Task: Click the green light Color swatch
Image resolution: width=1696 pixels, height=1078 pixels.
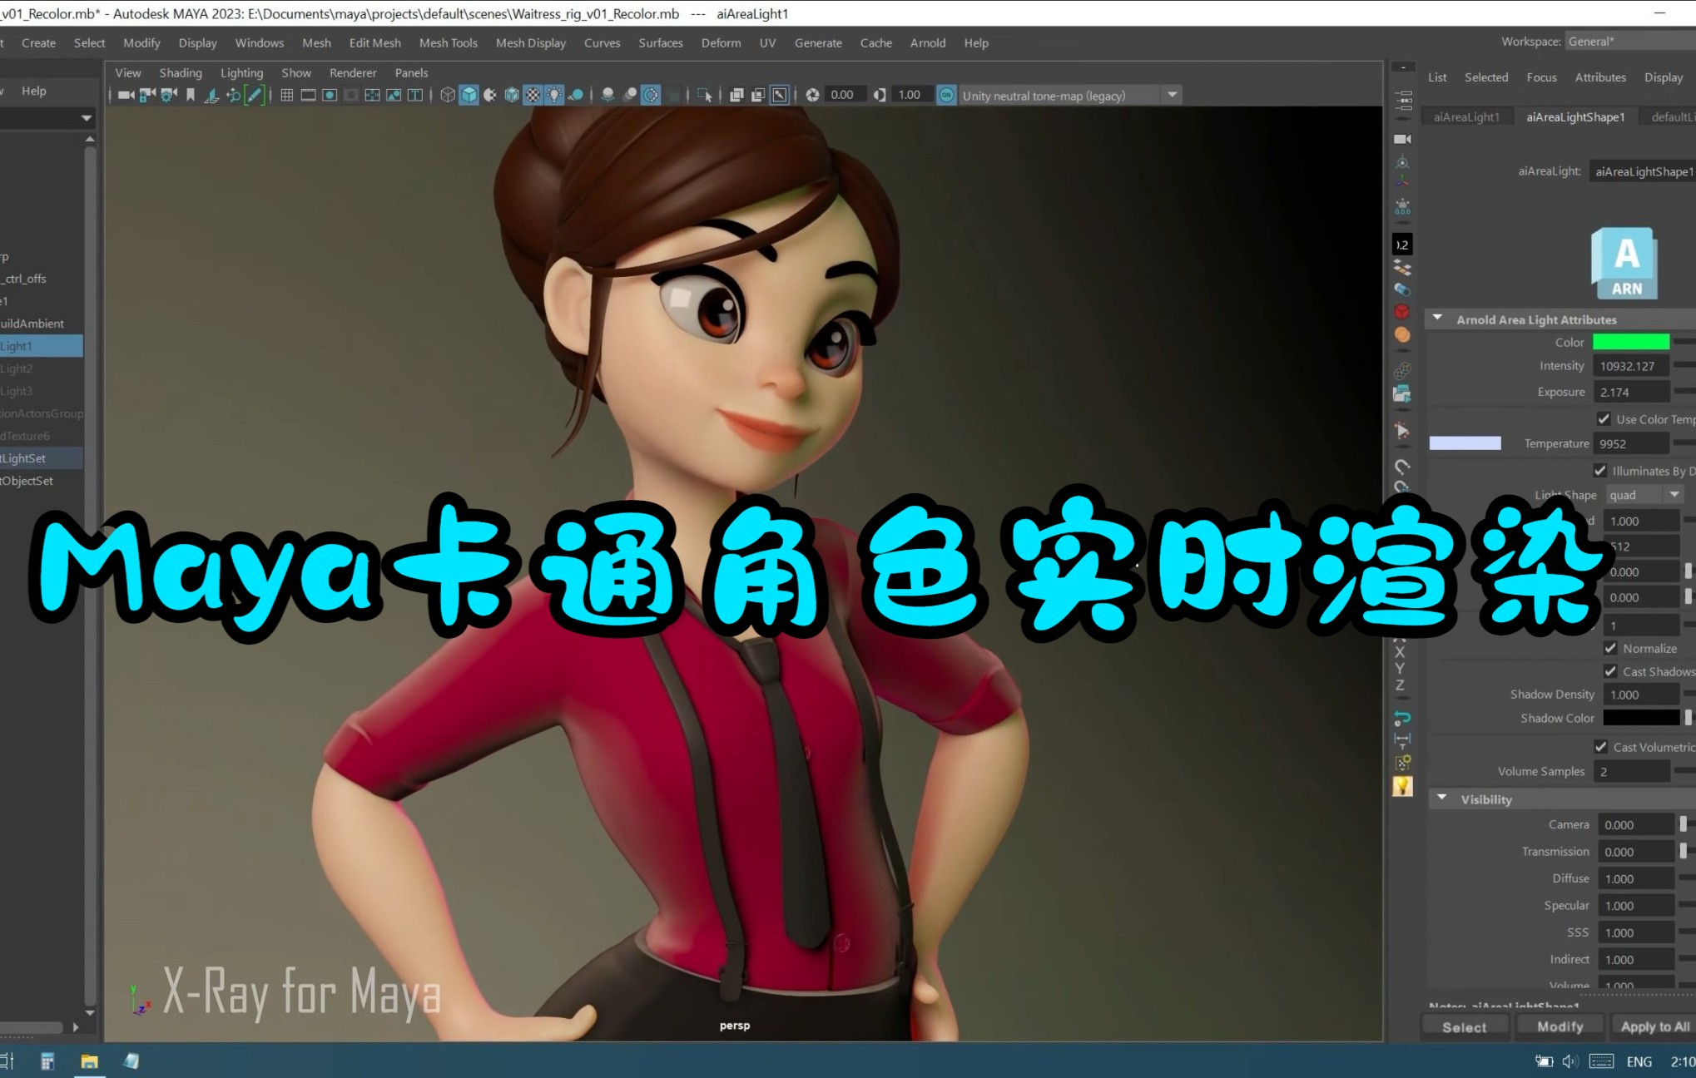Action: (1629, 342)
